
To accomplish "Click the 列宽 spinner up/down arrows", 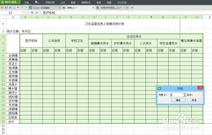I will pos(185,95).
